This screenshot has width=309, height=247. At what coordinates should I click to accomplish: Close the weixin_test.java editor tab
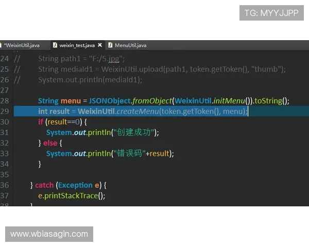[x=100, y=45]
